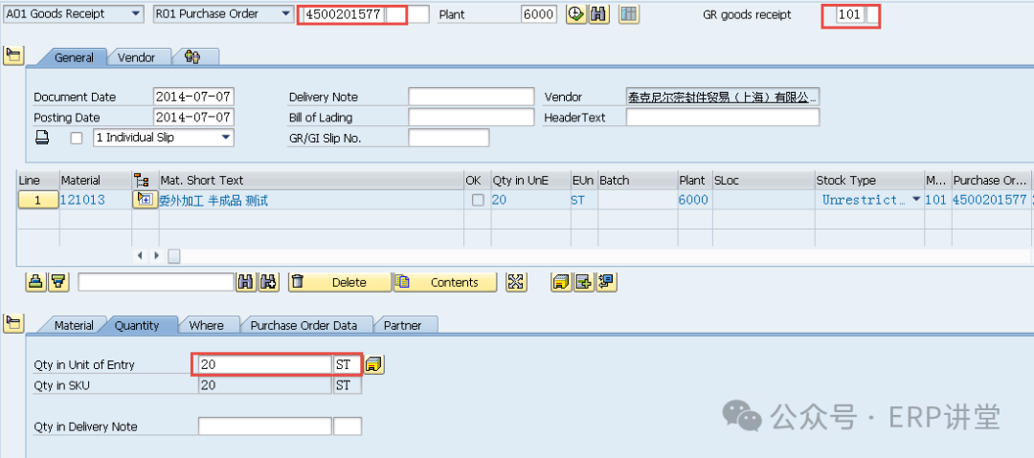This screenshot has height=458, width=1034.
Task: Click the Delivery Note input field
Action: click(x=470, y=97)
